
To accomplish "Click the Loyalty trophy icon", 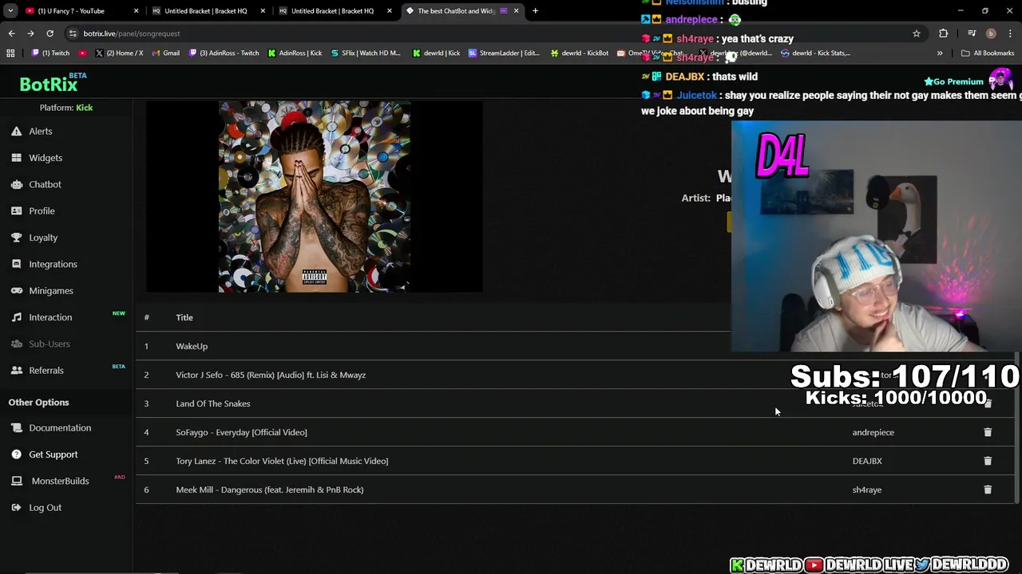I will 16,238.
